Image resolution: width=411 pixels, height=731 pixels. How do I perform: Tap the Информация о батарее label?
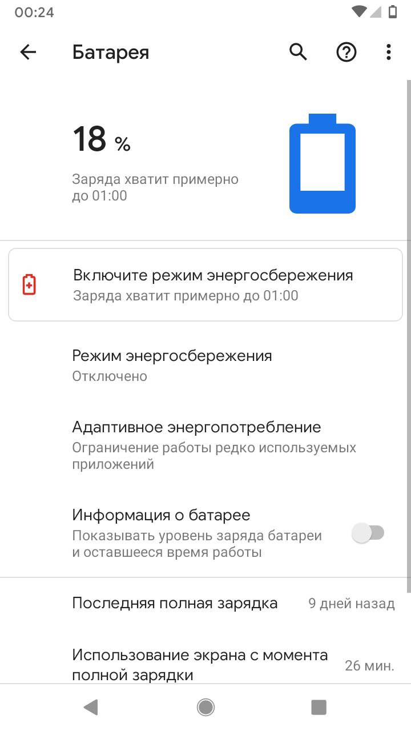point(161,515)
